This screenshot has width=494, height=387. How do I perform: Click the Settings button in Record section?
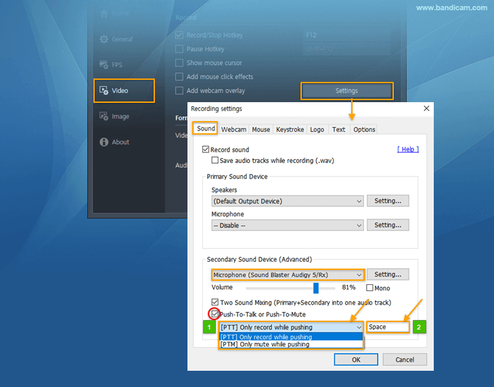tap(347, 91)
